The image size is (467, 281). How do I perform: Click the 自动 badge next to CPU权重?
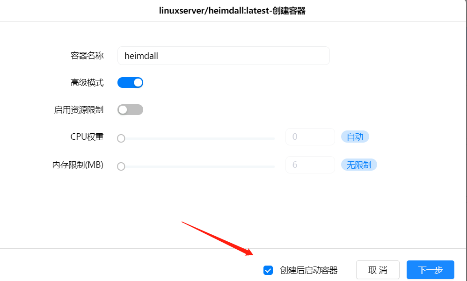click(355, 137)
